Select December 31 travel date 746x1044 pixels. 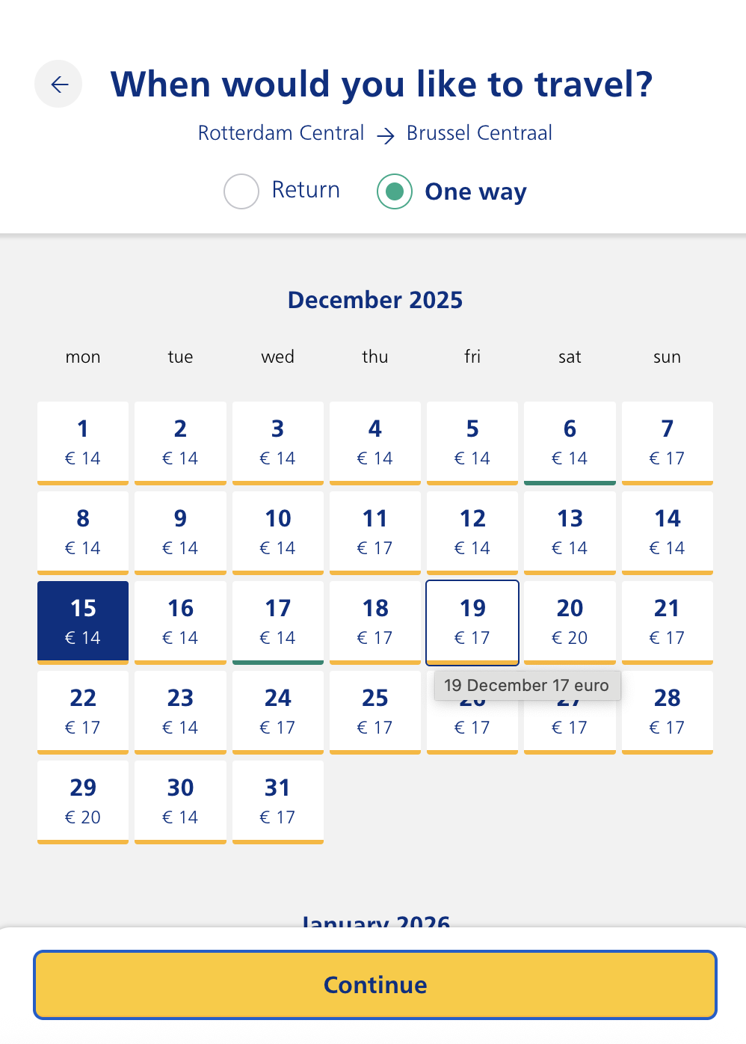pos(278,801)
